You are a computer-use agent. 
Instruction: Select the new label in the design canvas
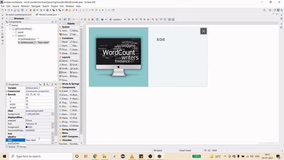[x=161, y=40]
